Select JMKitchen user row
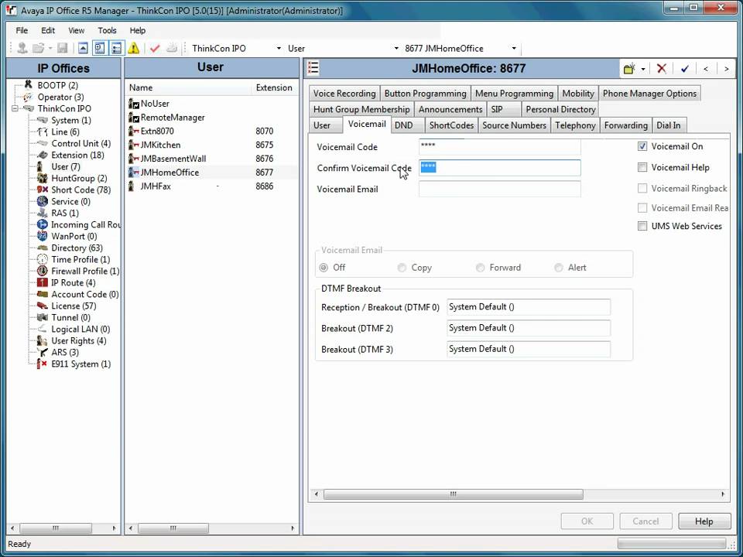The height and width of the screenshot is (557, 743). [211, 145]
